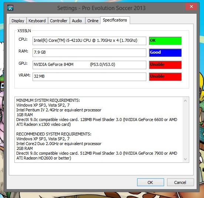Click the green OK status for CPU
204x198 pixels.
pos(165,41)
